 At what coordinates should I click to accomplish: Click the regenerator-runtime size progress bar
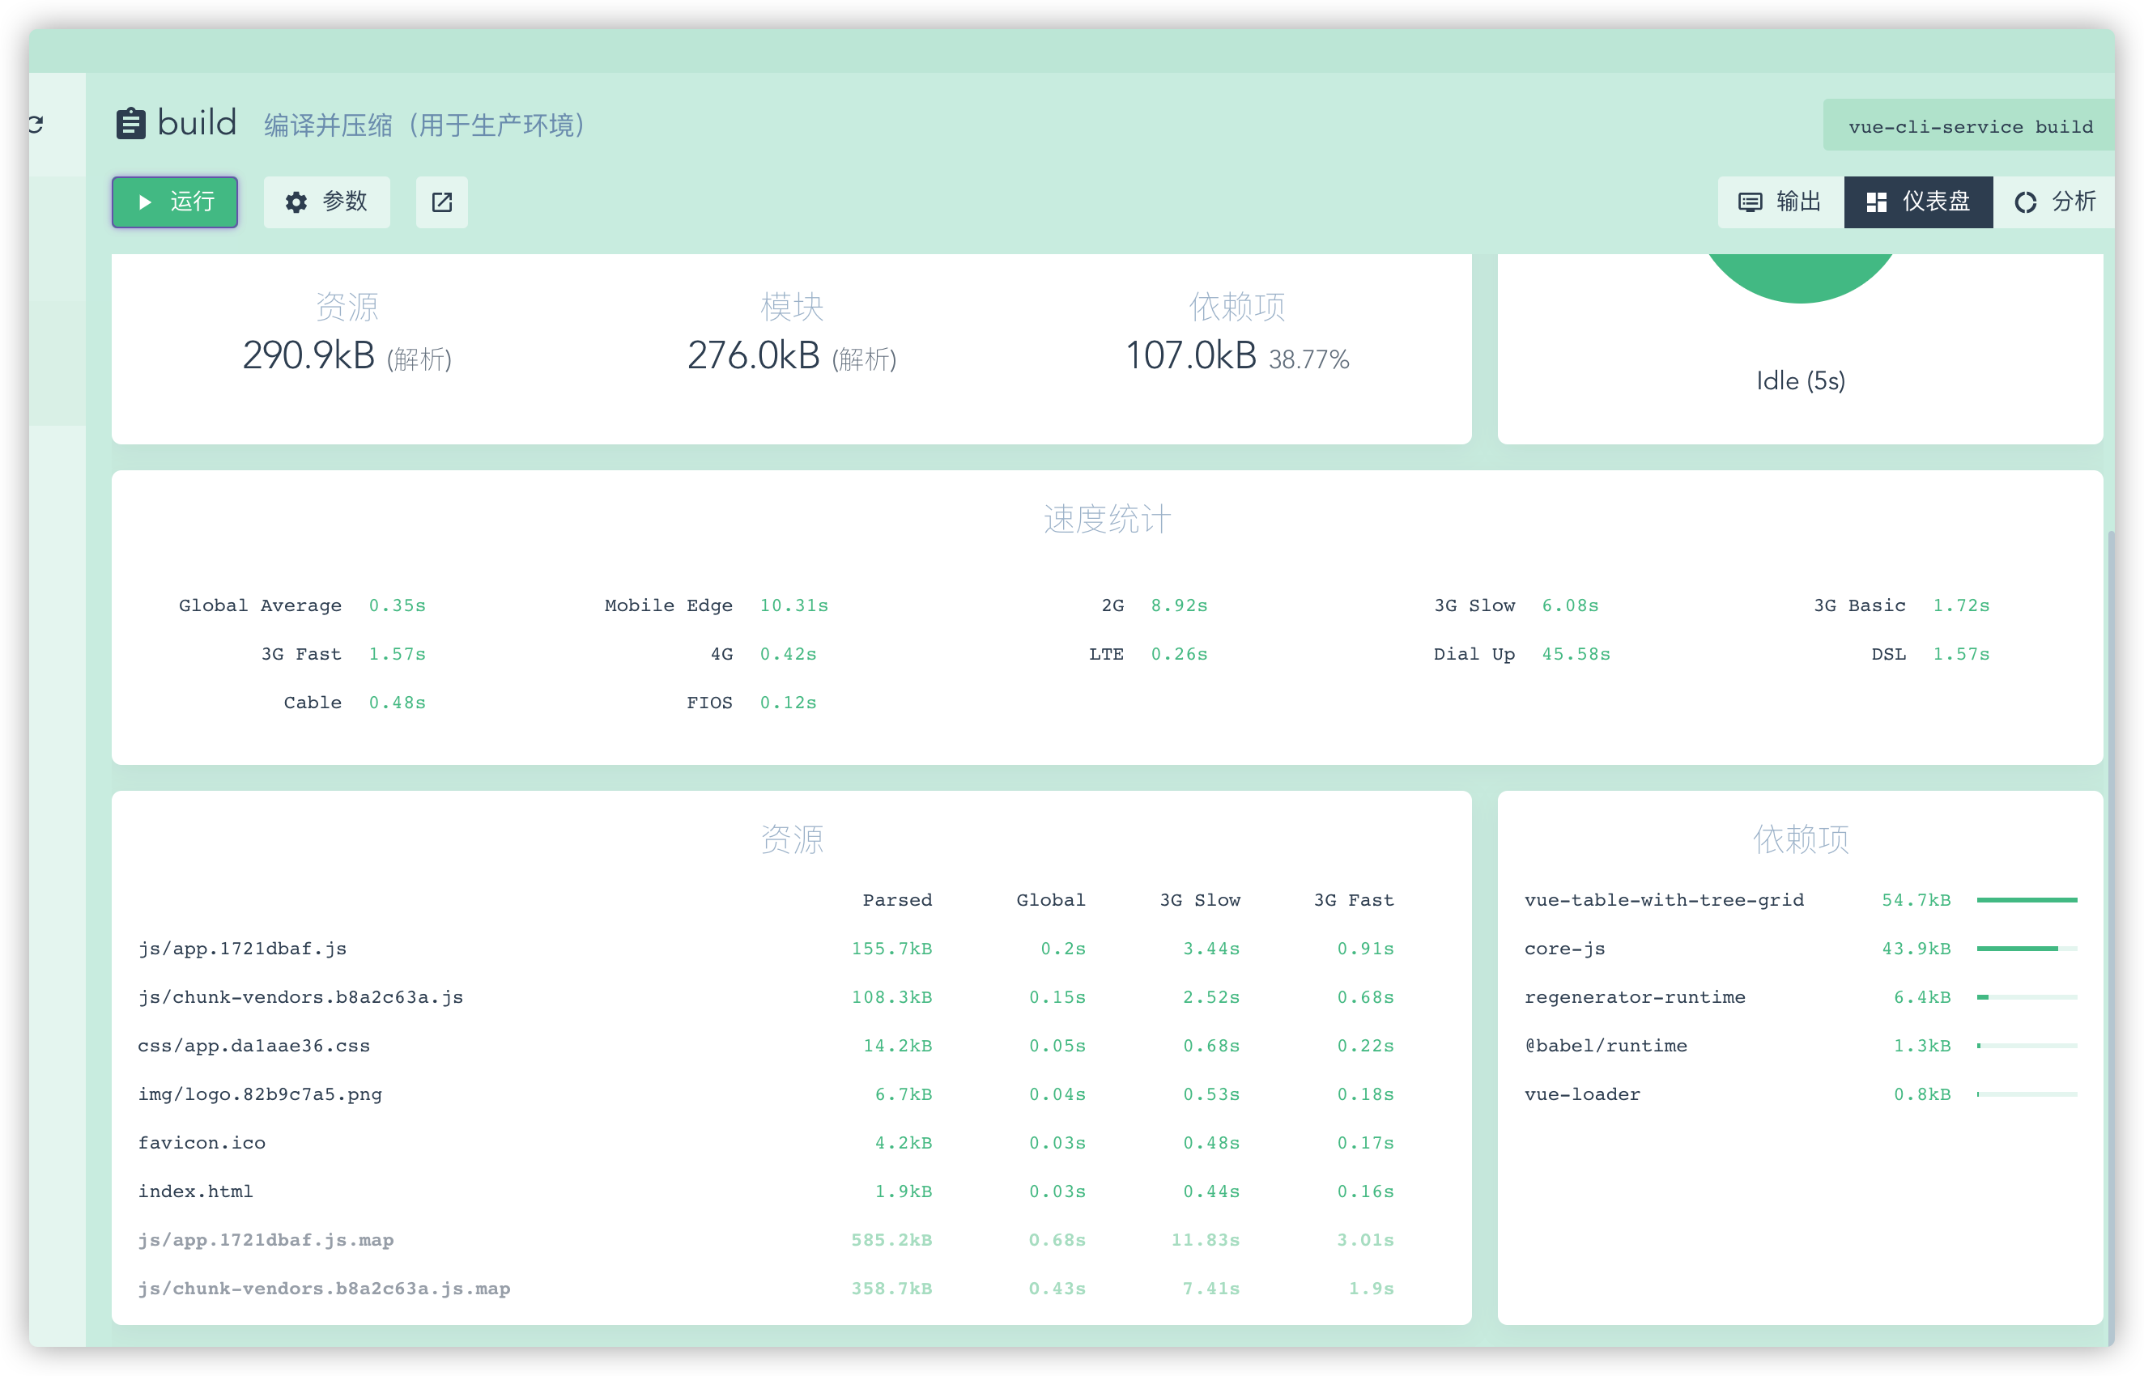tap(2027, 997)
